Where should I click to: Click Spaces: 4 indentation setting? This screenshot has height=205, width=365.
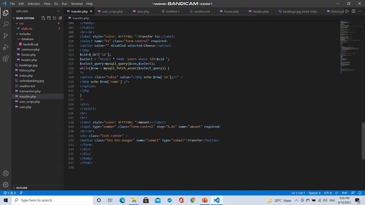pyautogui.click(x=314, y=193)
